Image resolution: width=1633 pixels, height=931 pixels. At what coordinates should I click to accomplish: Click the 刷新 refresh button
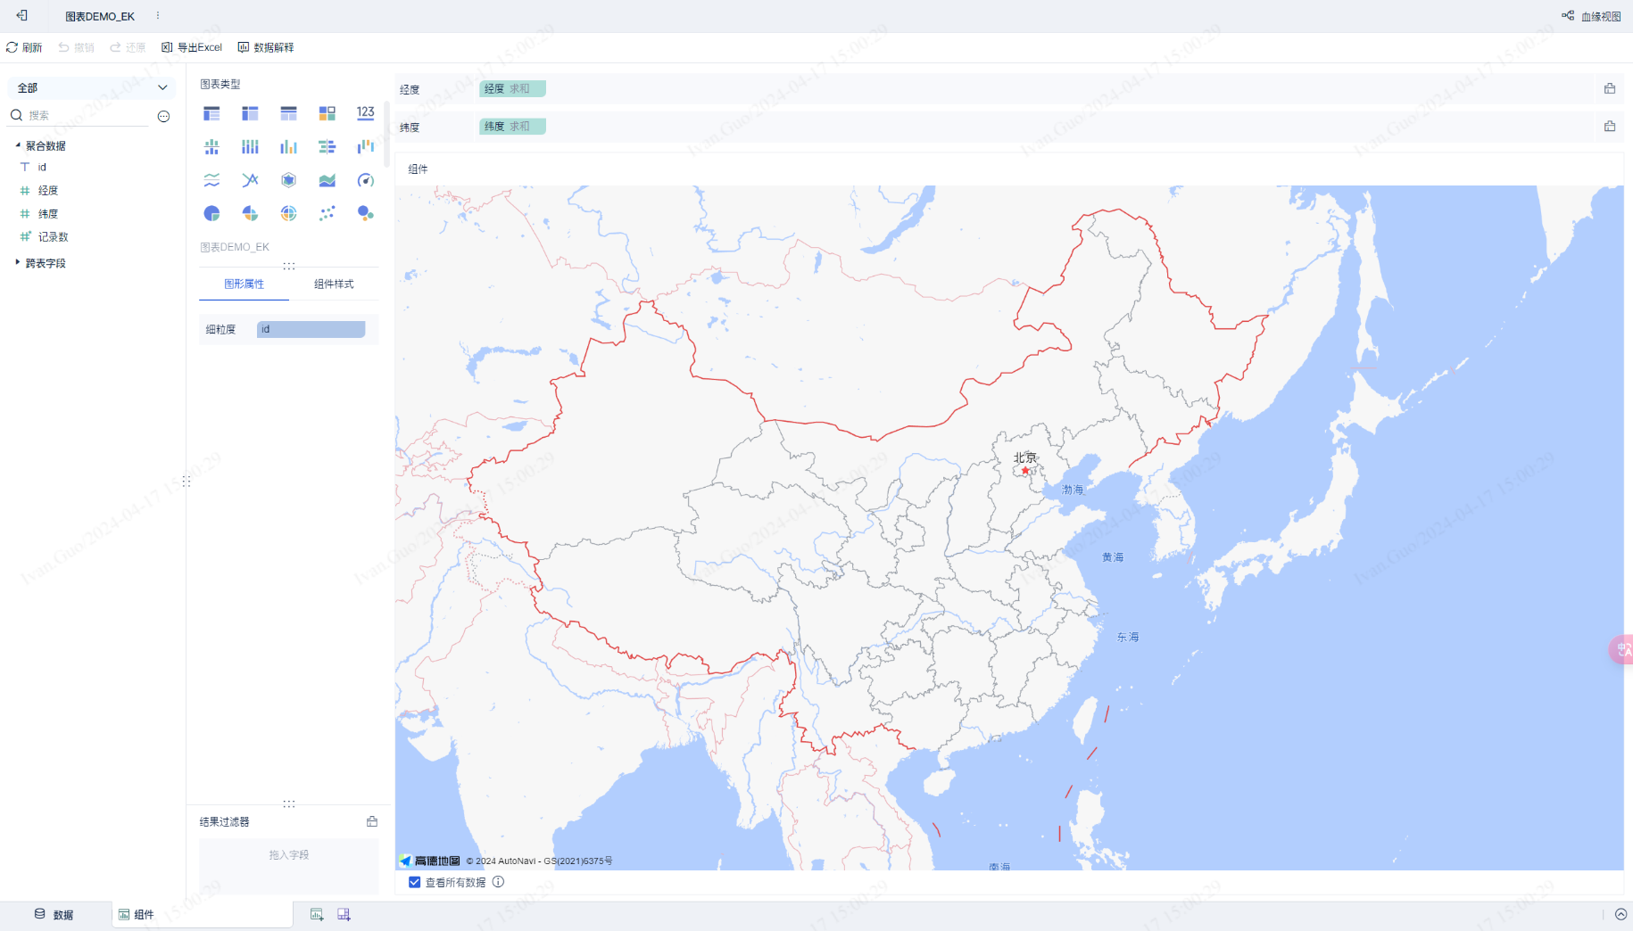[x=24, y=47]
